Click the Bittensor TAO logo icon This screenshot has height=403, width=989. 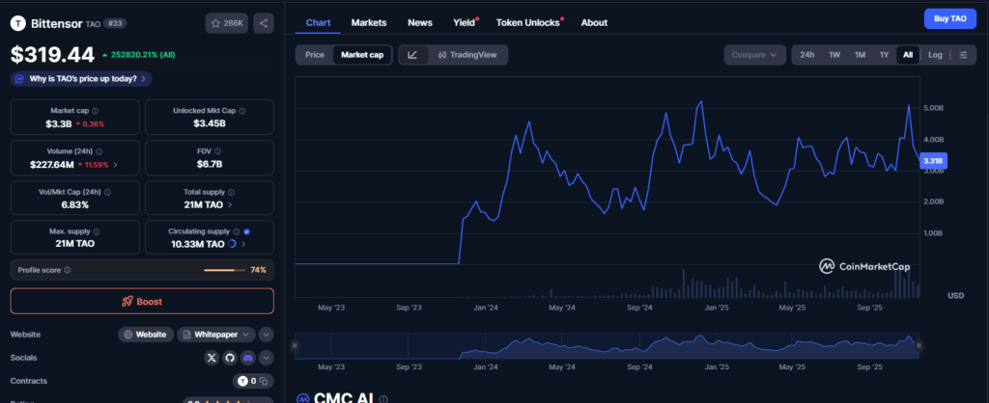pyautogui.click(x=18, y=23)
